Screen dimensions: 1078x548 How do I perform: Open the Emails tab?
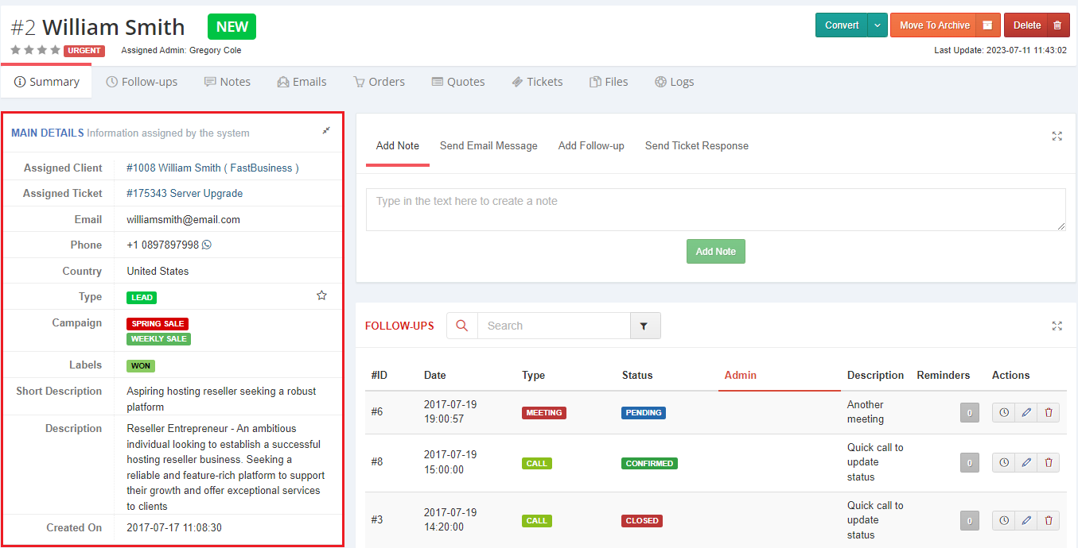[x=302, y=82]
